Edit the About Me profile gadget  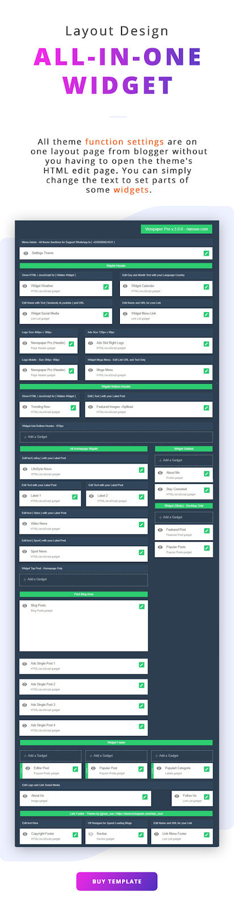[207, 473]
